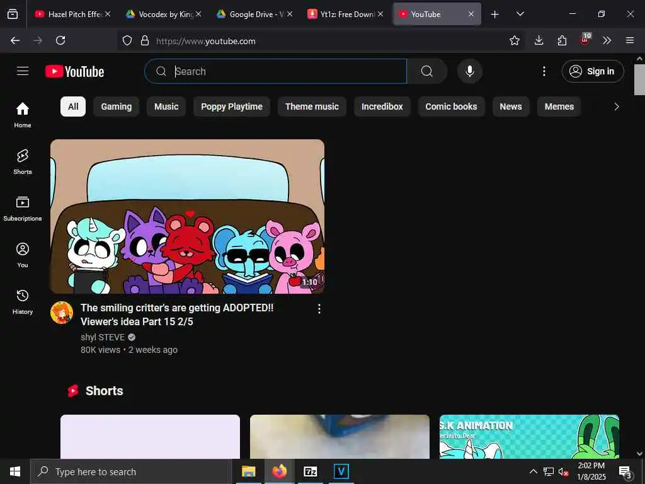The image size is (645, 484).
Task: Open shyl STEVE channel avatar
Action: tap(62, 313)
